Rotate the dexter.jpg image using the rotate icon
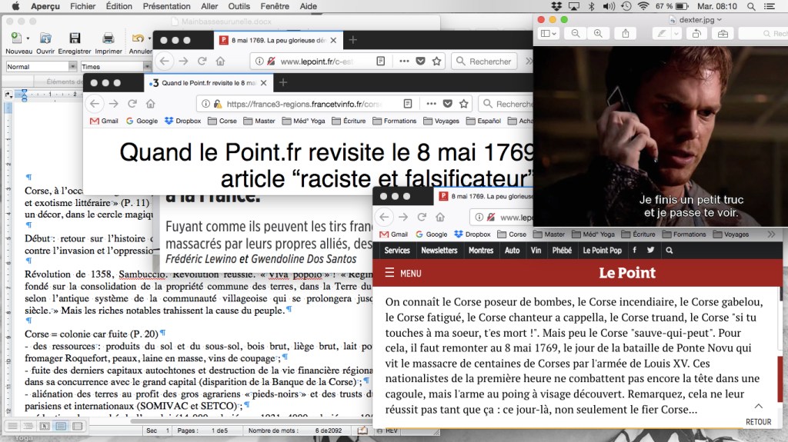 click(x=696, y=33)
